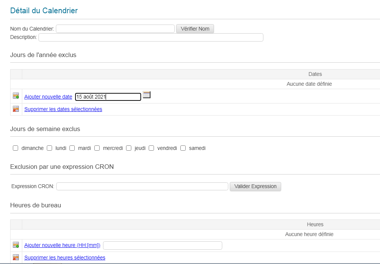
Task: Enable the lundi exclusion checkbox
Action: click(49, 148)
